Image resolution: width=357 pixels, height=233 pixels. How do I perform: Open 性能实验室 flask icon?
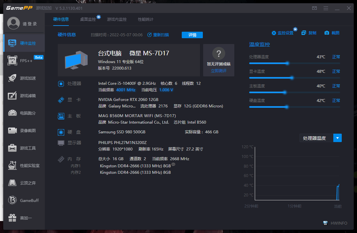[x=12, y=166]
